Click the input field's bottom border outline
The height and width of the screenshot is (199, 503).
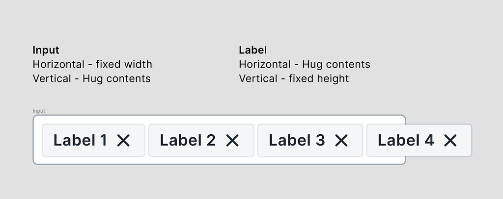[x=196, y=164]
